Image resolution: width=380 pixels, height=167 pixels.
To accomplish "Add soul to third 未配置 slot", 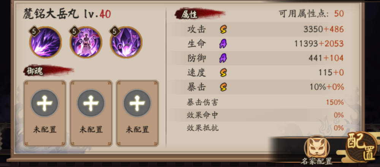I will coord(138,113).
